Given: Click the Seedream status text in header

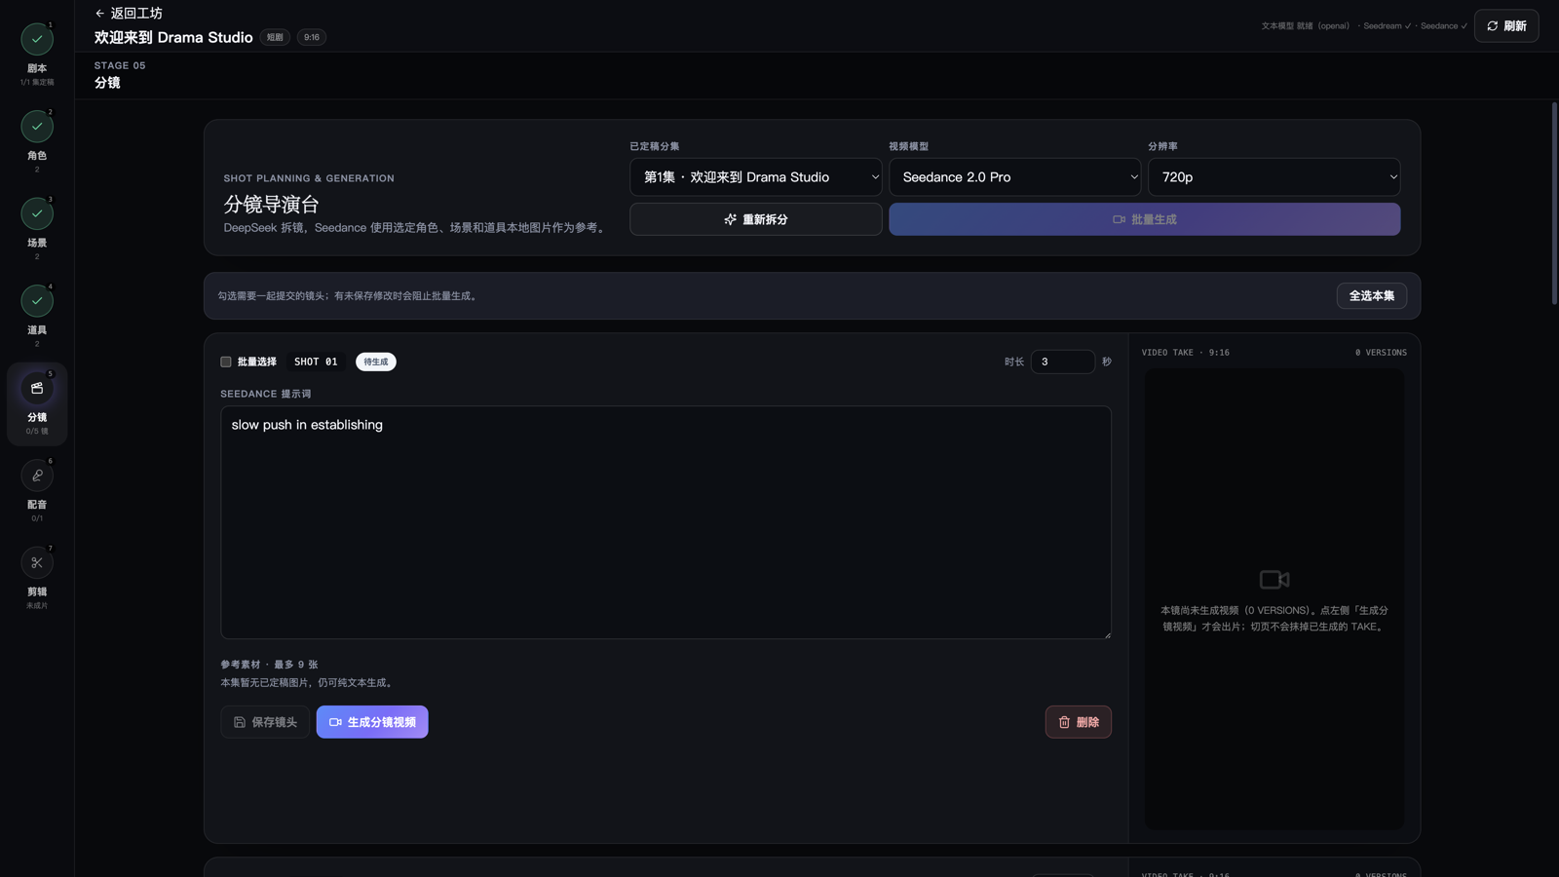Looking at the screenshot, I should point(1387,26).
